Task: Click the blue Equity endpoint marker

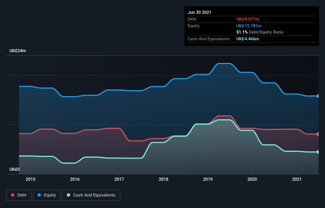Action: (318, 96)
